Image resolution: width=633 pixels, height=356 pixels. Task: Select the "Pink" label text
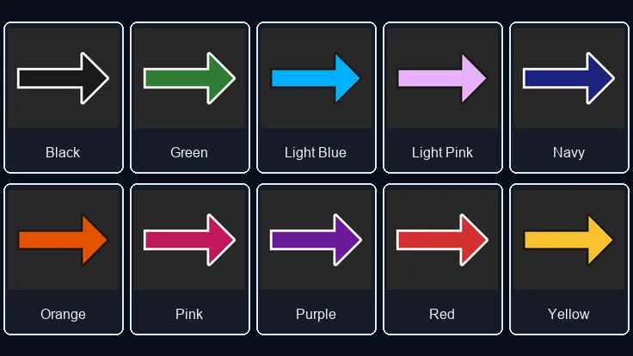click(189, 314)
